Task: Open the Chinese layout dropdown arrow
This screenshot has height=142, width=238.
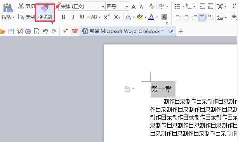Action: coord(226,6)
